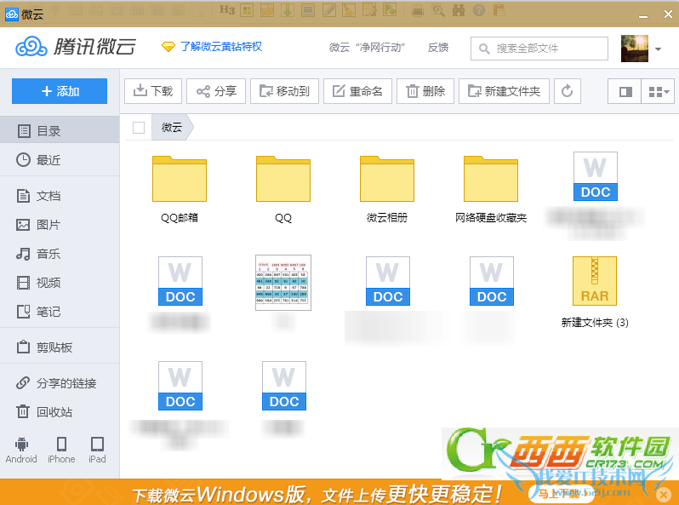
Task: Click the refresh icon in toolbar
Action: [568, 91]
